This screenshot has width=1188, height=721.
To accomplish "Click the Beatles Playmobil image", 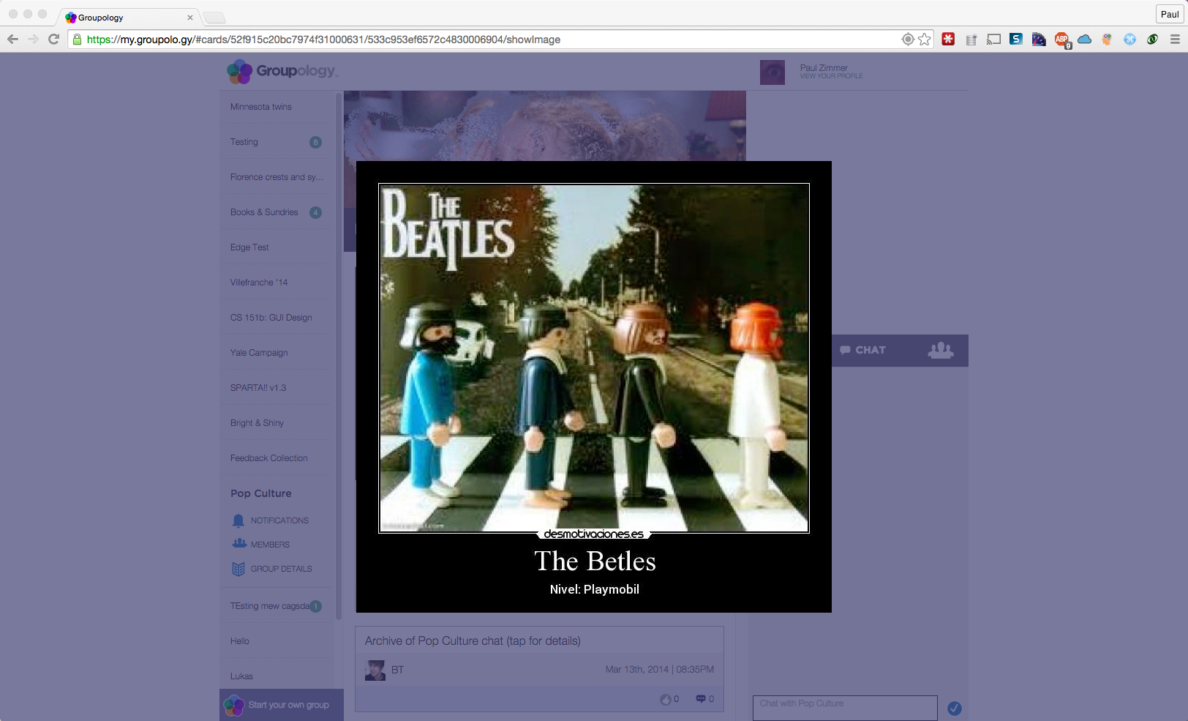I will 593,358.
